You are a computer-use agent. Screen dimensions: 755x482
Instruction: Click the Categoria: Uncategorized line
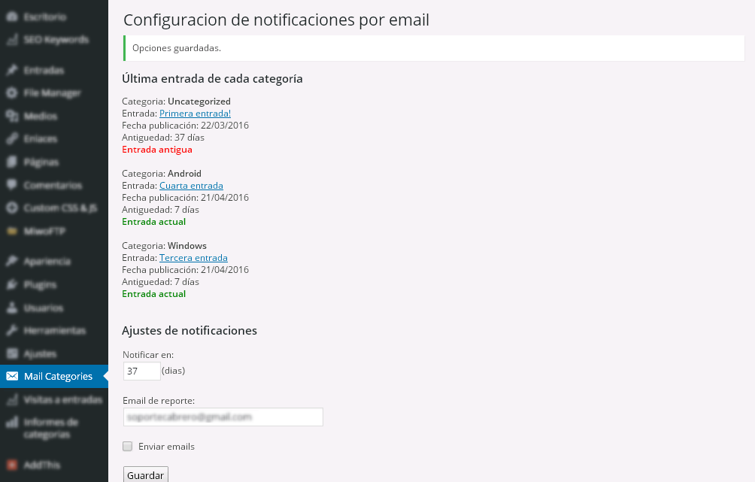pyautogui.click(x=176, y=101)
